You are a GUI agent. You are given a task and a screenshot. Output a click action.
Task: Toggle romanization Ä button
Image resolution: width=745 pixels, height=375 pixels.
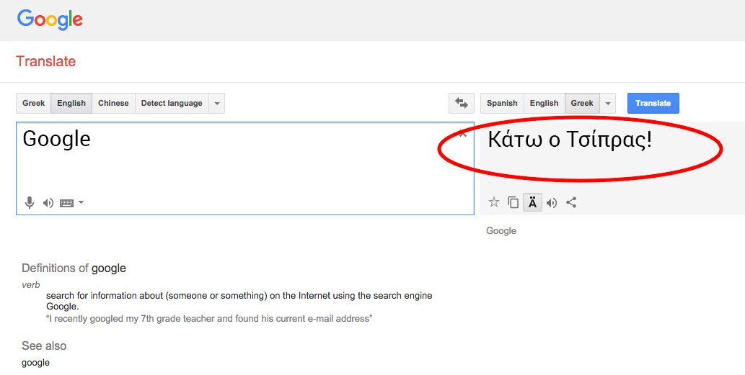(x=533, y=203)
